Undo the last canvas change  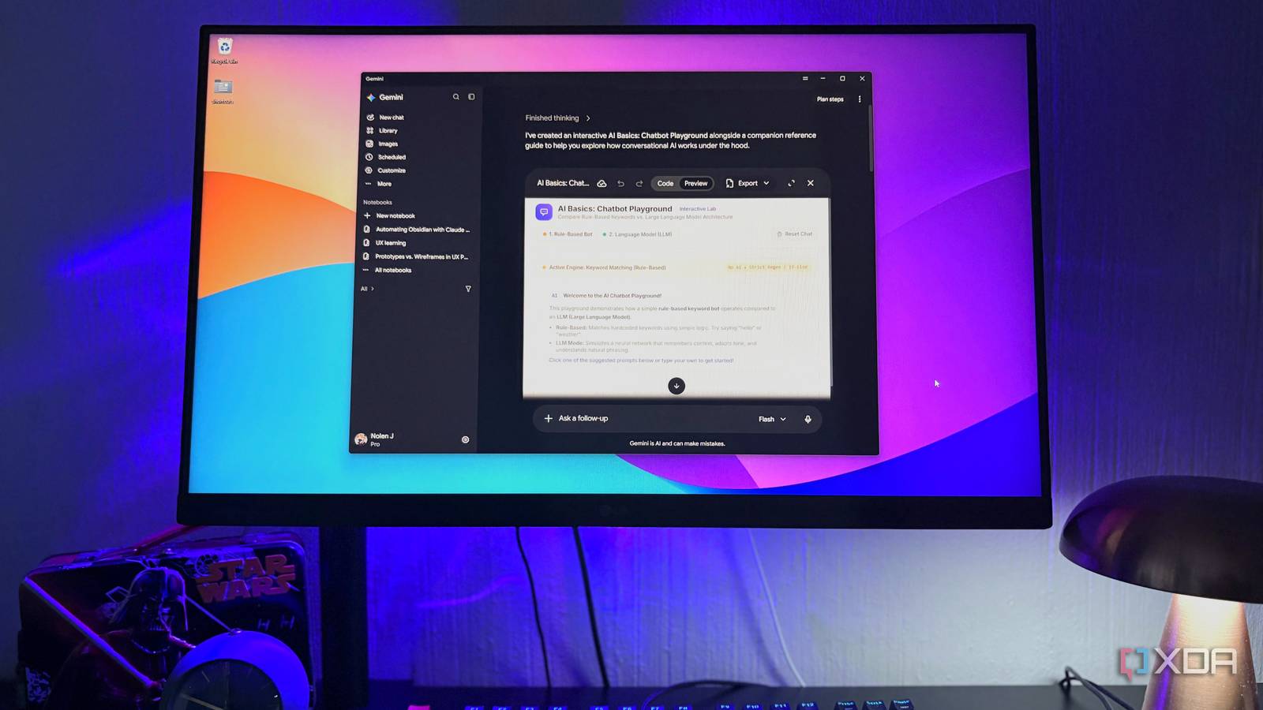click(620, 183)
